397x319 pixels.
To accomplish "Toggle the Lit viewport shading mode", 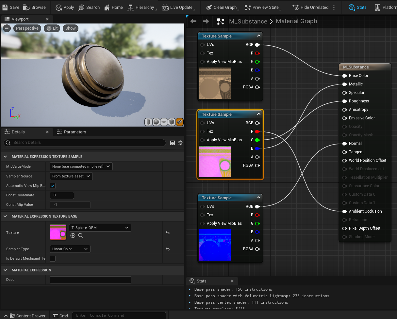I will pos(52,28).
